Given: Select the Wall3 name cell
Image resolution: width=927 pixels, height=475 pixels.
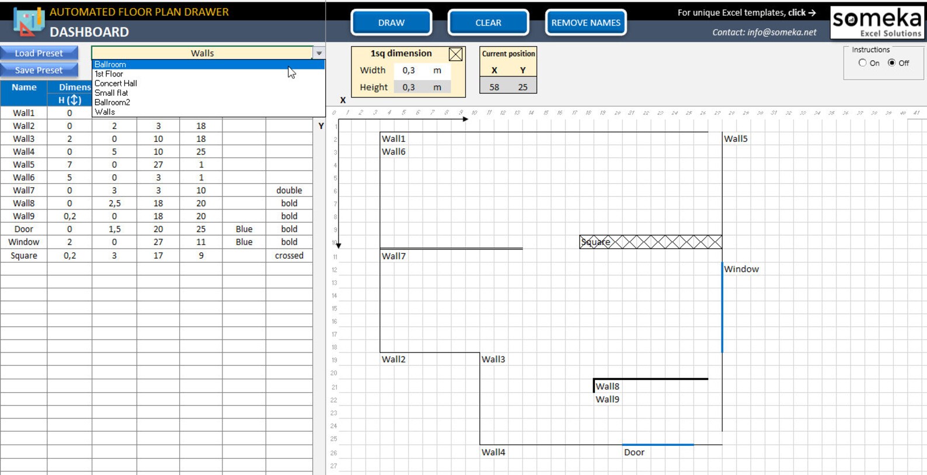Looking at the screenshot, I should pos(24,139).
